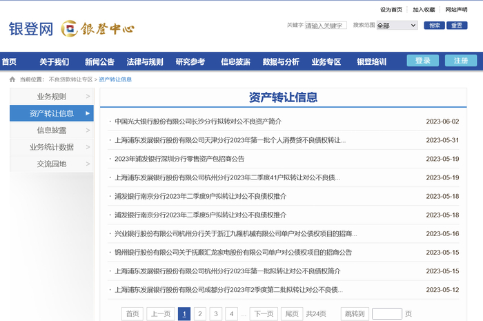
Task: Select 信息披露 in the sidebar
Action: click(52, 130)
